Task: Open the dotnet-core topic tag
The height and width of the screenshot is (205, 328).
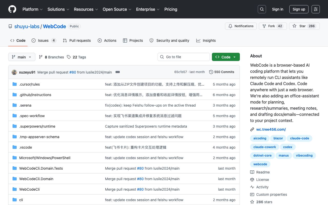Action: (262, 156)
